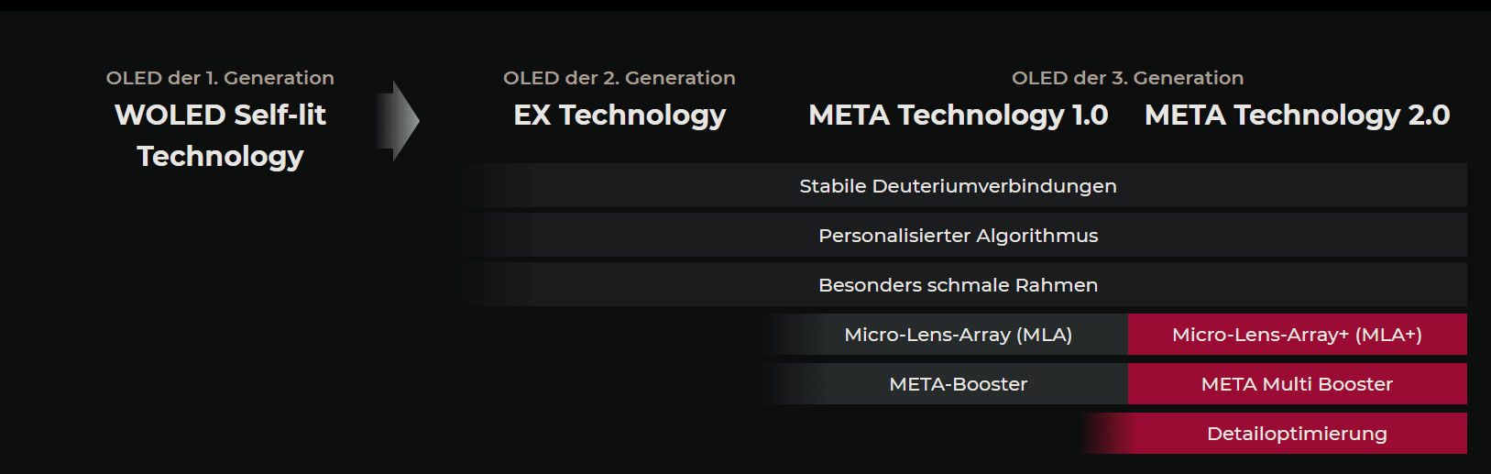Image resolution: width=1491 pixels, height=474 pixels.
Task: Click the faded left edge of META-Booster bar
Action: [x=788, y=383]
